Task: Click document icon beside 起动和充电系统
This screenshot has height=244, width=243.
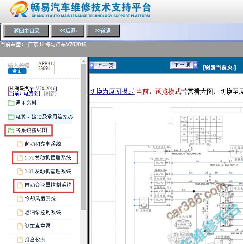Action: [20, 144]
